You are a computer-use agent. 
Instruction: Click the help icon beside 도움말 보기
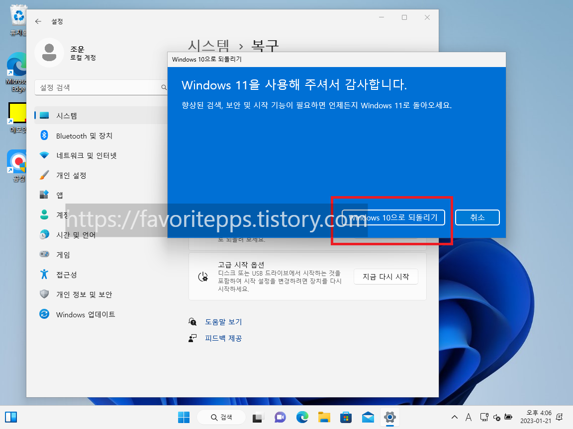[x=192, y=322]
